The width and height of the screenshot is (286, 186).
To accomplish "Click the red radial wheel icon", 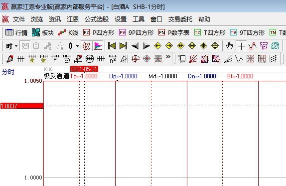I will tap(147, 59).
